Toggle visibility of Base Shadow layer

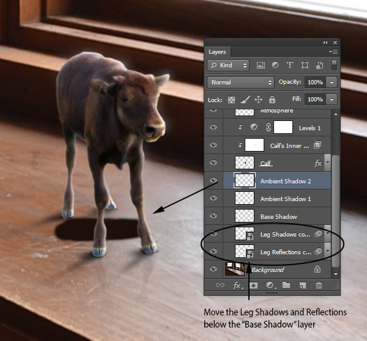click(x=213, y=215)
